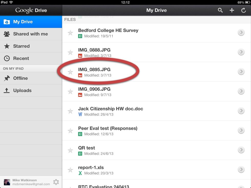The image size is (251, 188).
Task: Open the Bedford College HE Survey file
Action: click(x=108, y=30)
